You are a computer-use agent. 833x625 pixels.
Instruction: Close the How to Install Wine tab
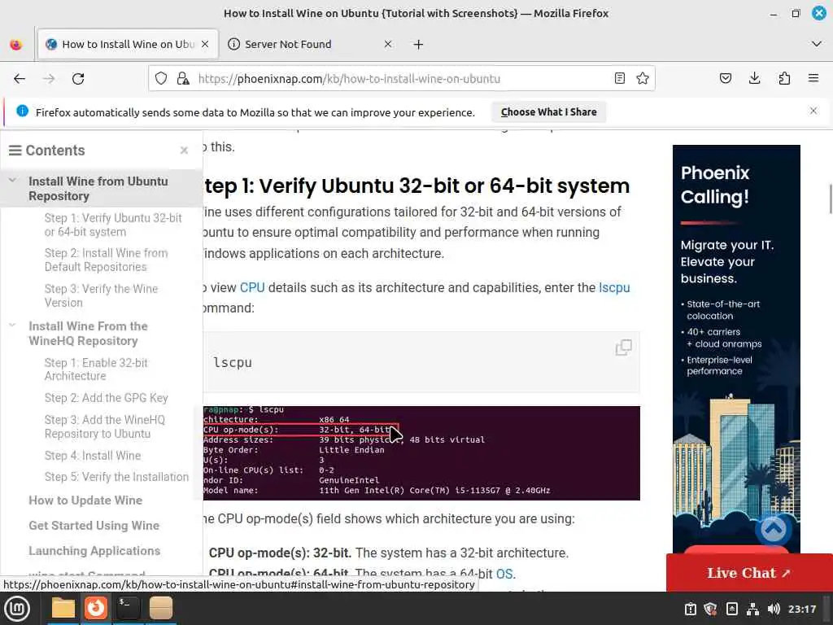(205, 44)
